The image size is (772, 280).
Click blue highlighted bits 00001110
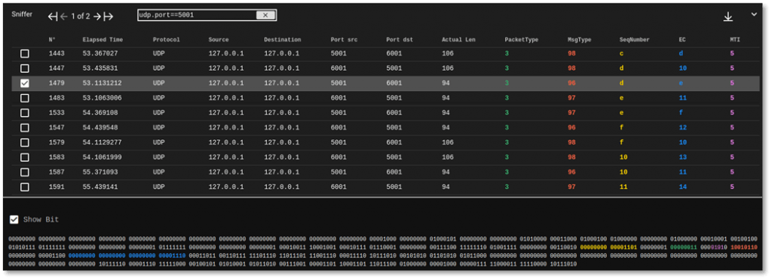173,255
